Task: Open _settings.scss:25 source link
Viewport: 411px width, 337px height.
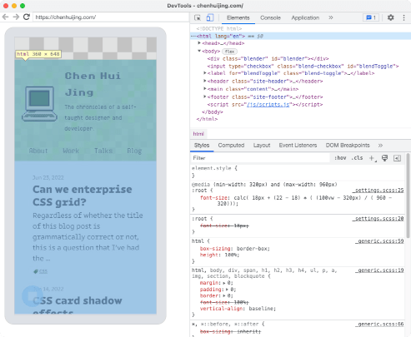Action: 378,191
